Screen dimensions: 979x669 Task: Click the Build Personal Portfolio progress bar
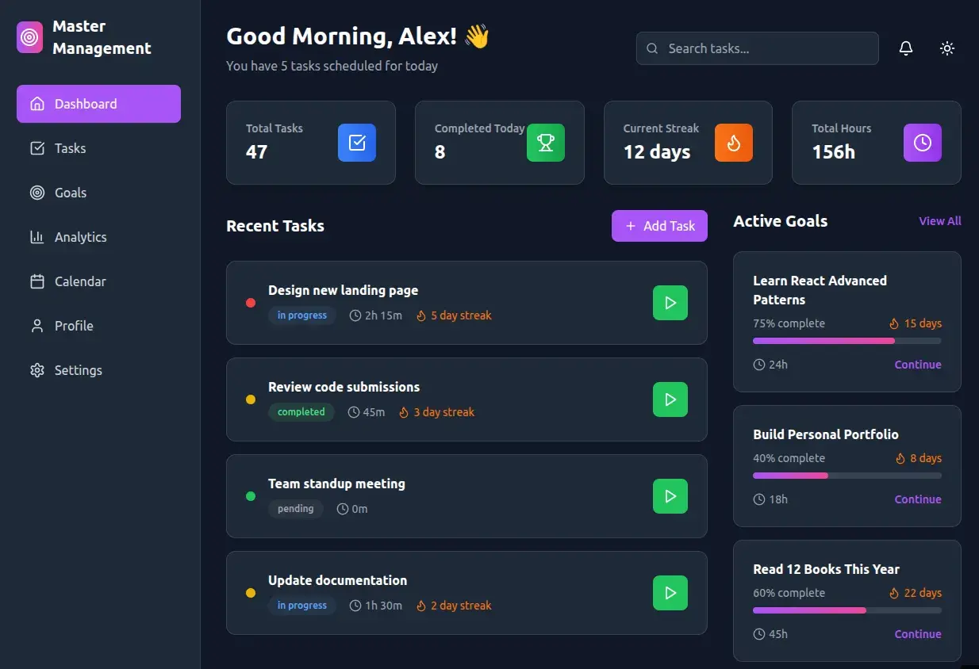(847, 476)
